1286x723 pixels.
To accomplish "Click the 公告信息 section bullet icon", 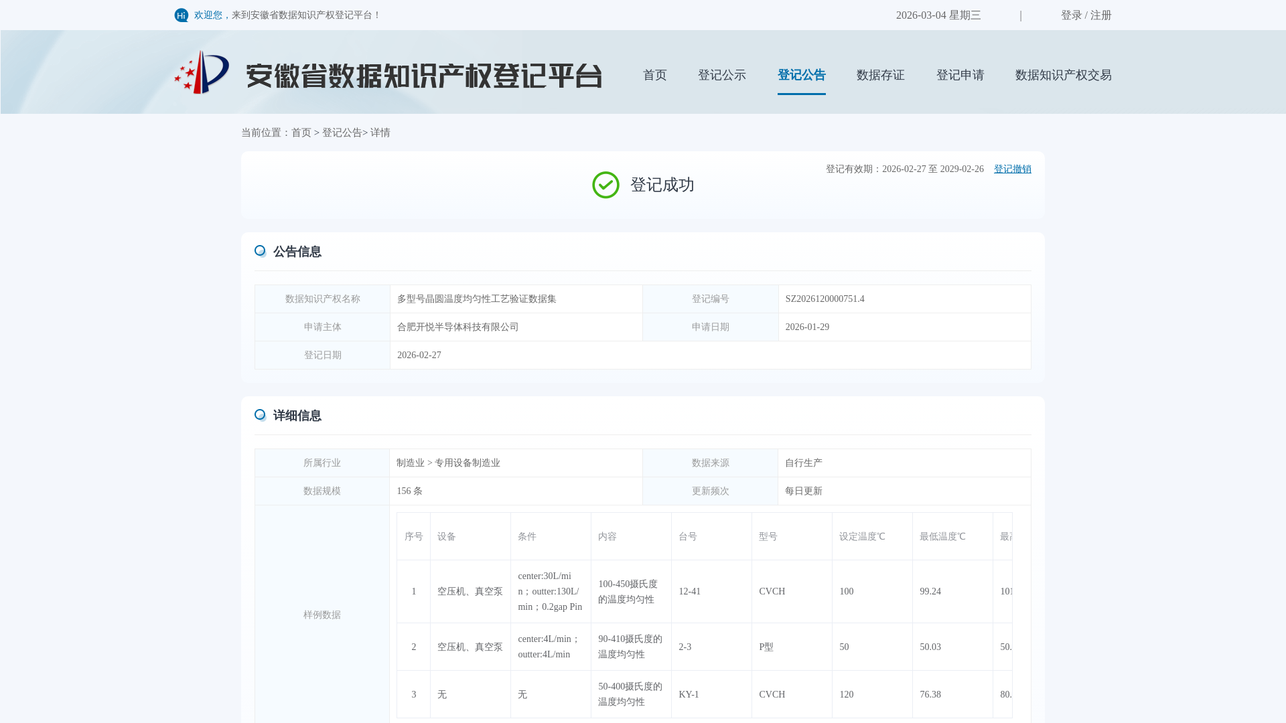I will [x=261, y=251].
